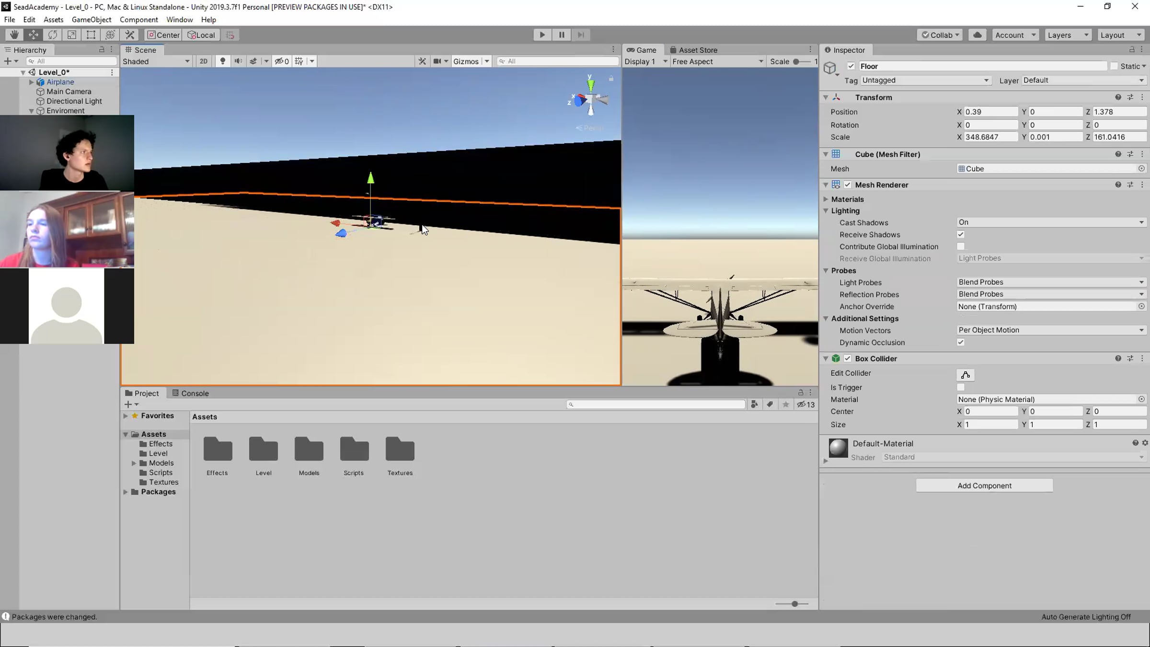Expand the Materials section
1150x647 pixels.
(x=826, y=199)
